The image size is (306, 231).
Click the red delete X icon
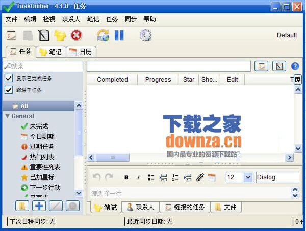(76, 35)
